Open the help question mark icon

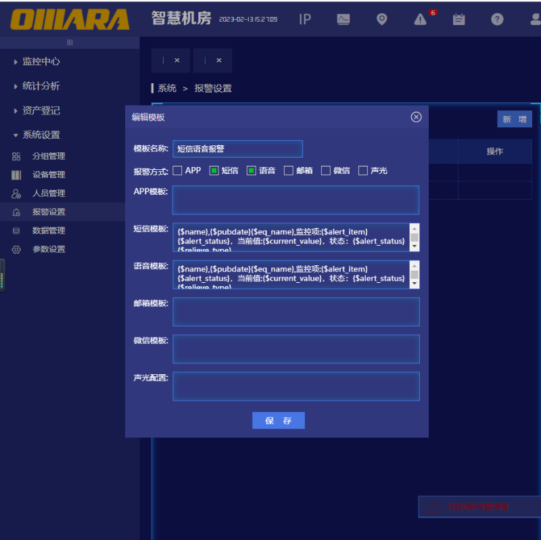click(497, 20)
